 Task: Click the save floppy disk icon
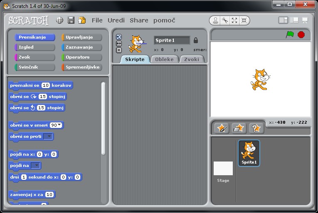click(71, 20)
